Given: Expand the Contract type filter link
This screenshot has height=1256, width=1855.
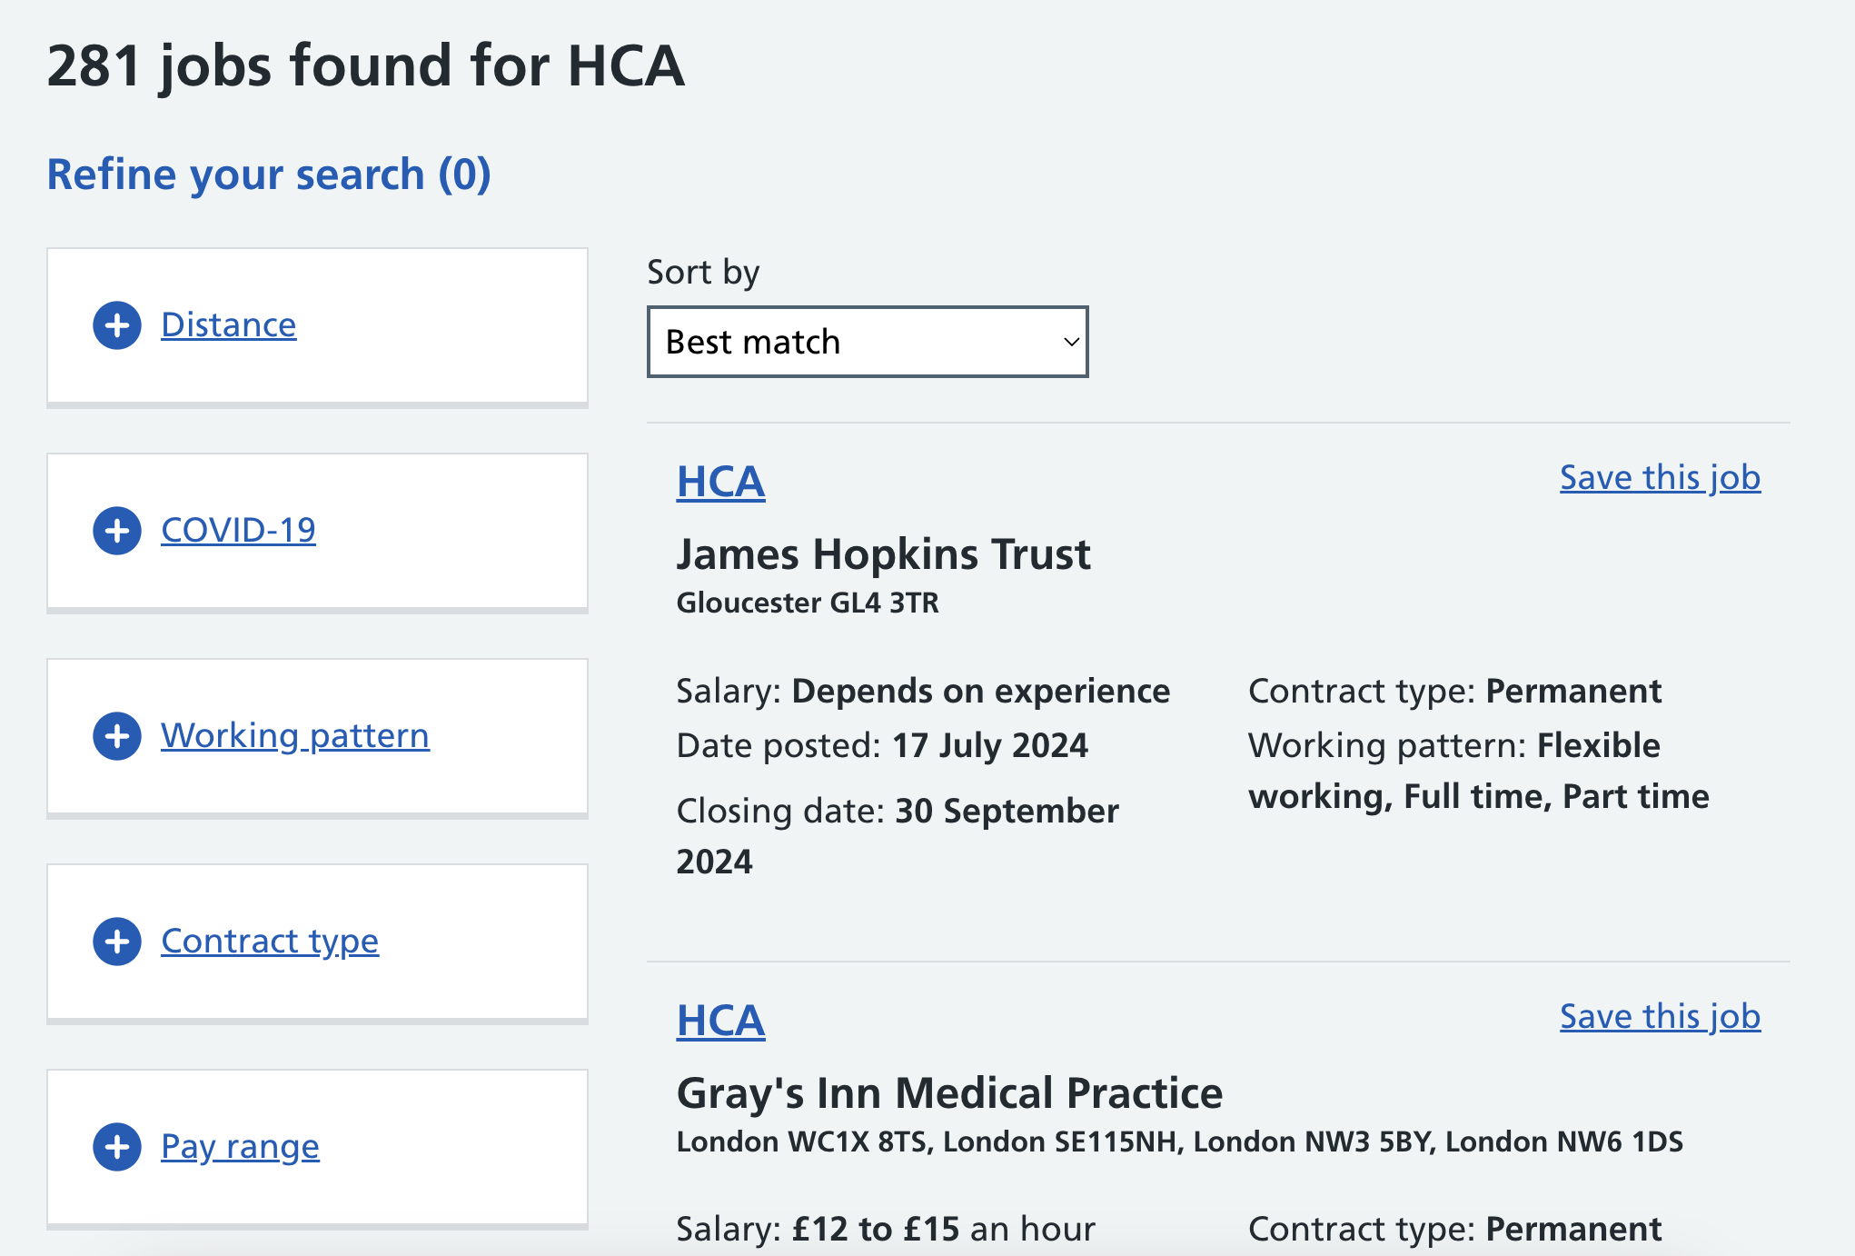Looking at the screenshot, I should coord(269,942).
